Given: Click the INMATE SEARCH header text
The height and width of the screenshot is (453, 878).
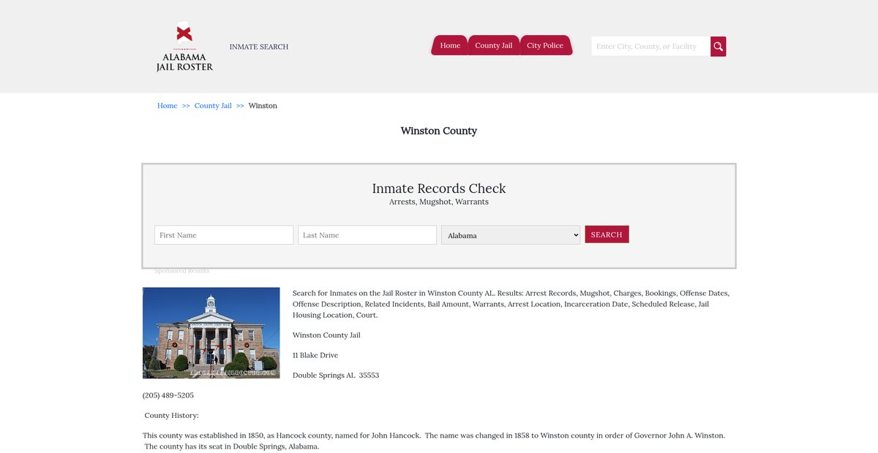Looking at the screenshot, I should (259, 47).
